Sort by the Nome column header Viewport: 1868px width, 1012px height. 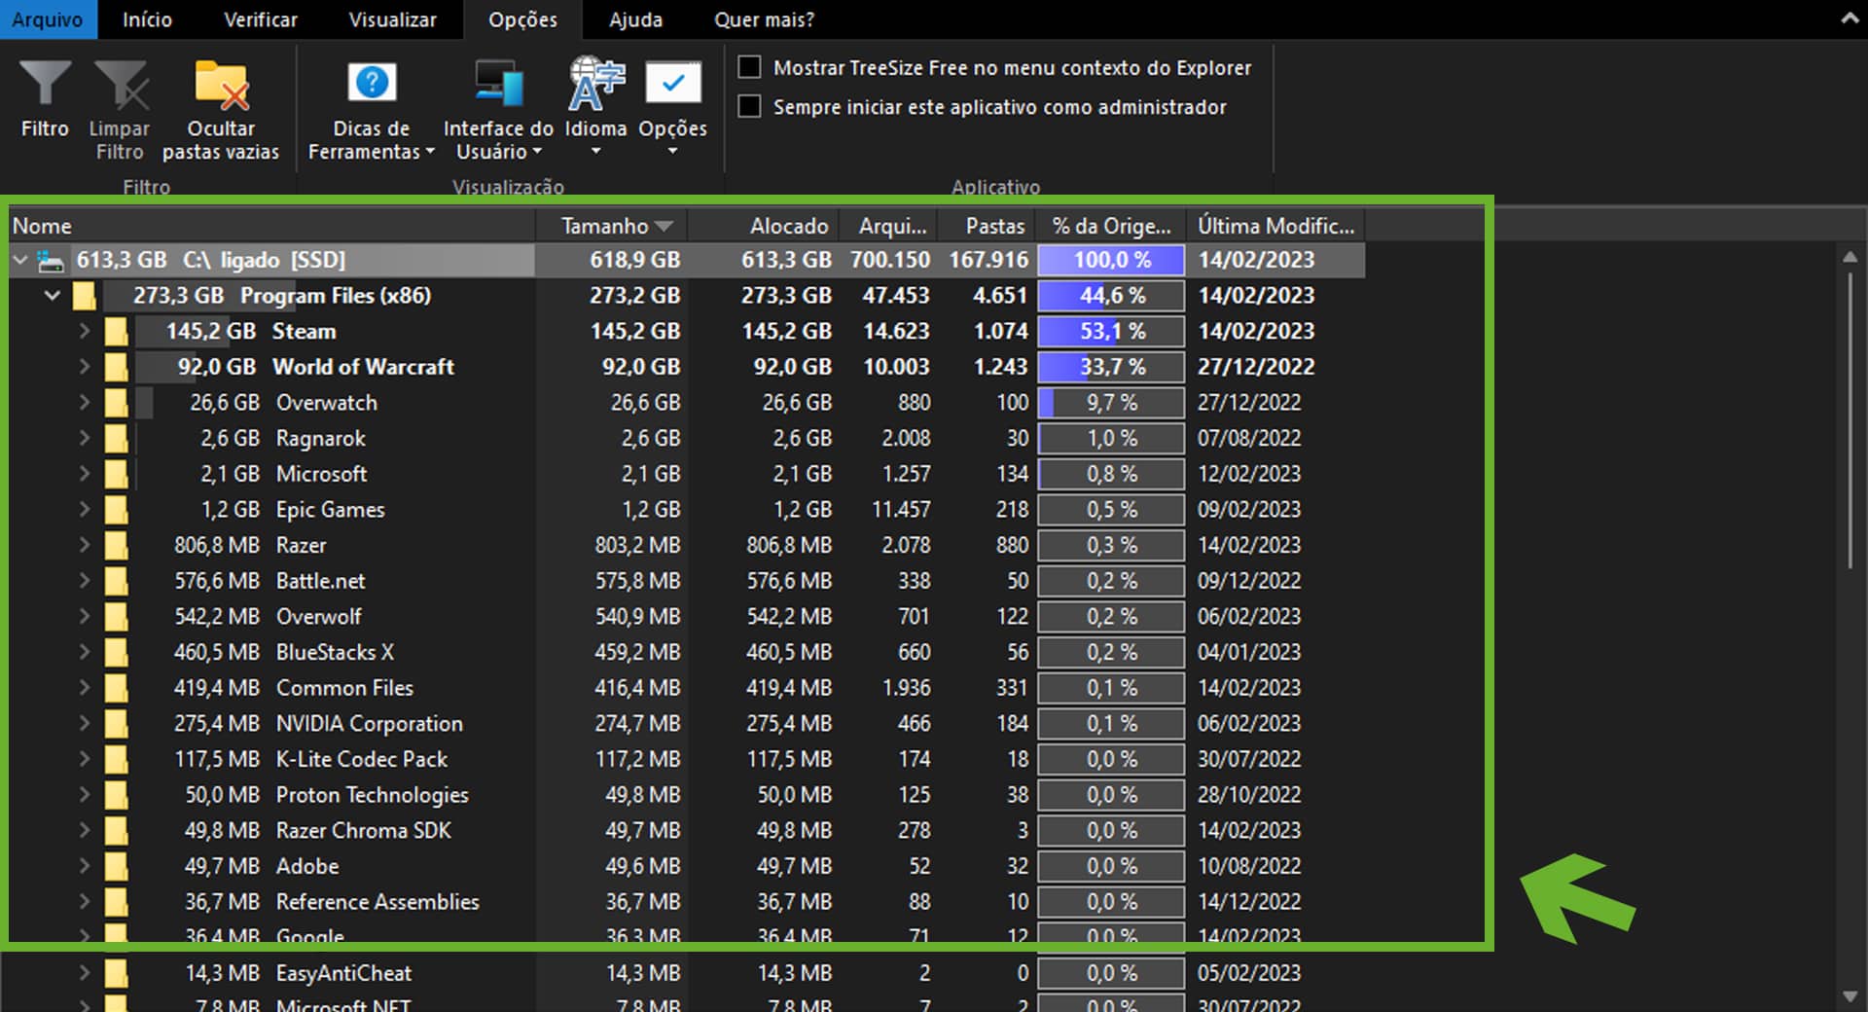click(272, 226)
